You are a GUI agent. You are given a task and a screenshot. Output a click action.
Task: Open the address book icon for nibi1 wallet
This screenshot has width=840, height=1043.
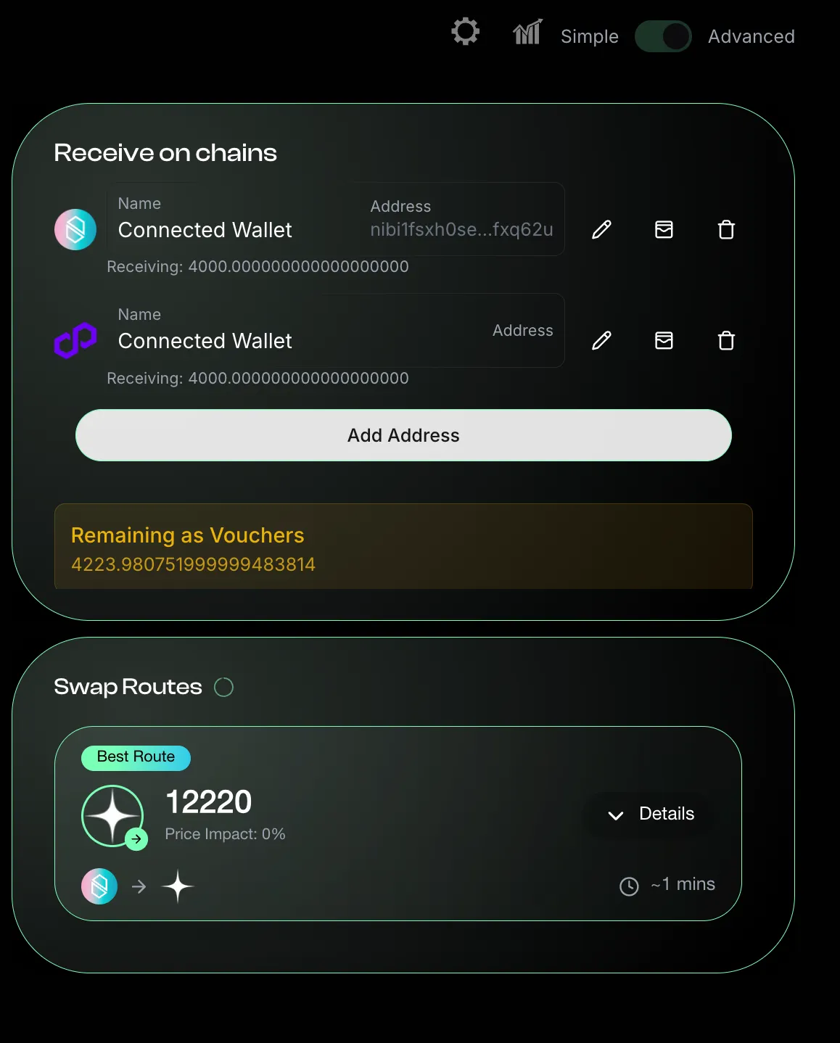pyautogui.click(x=664, y=230)
